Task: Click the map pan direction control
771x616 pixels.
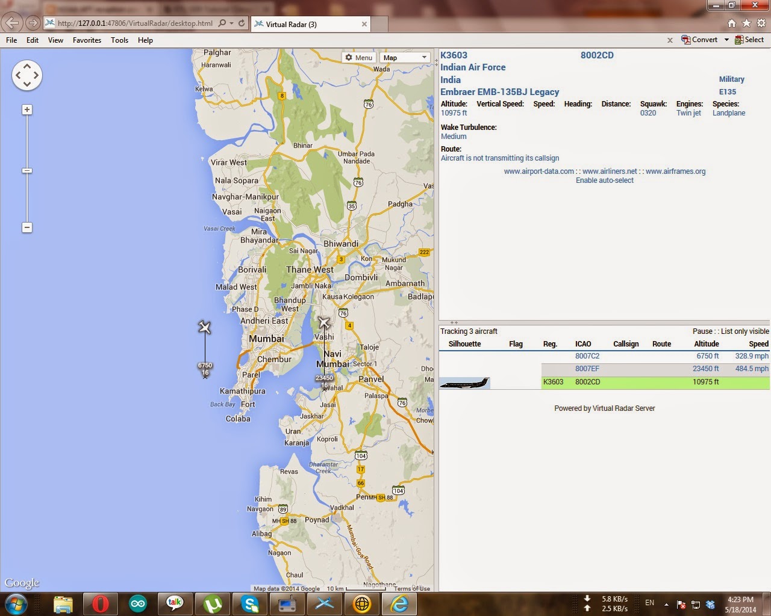Action: [27, 75]
